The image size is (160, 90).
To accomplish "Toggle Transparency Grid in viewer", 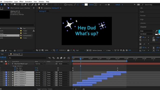I will 90,50.
